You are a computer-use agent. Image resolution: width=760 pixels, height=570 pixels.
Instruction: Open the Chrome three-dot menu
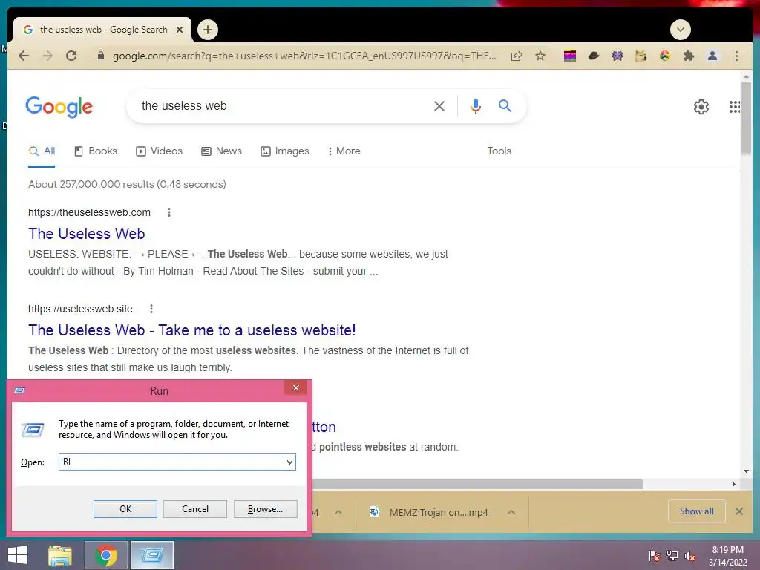tap(736, 56)
